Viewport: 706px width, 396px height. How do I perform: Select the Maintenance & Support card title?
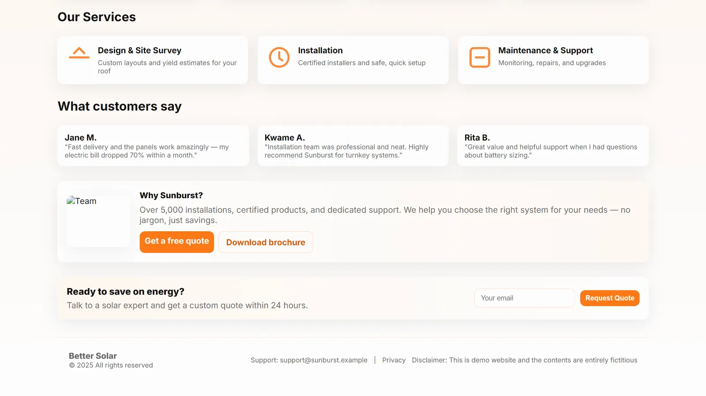pos(545,51)
